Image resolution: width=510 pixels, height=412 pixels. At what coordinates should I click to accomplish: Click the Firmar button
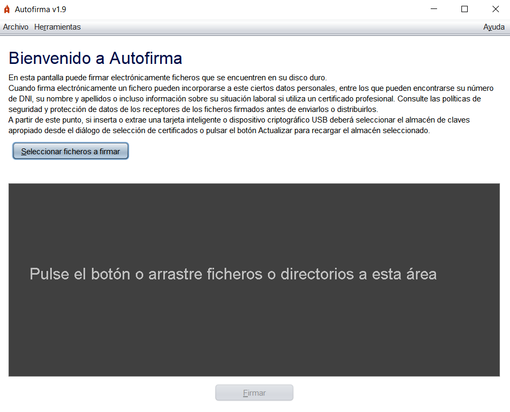pyautogui.click(x=254, y=393)
